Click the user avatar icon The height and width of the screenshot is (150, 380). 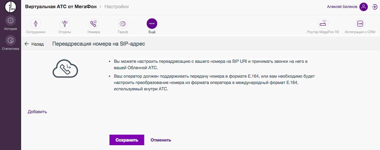(364, 7)
